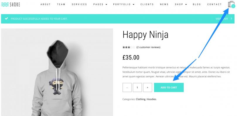Open the Clothing category link
The width and height of the screenshot is (237, 116).
(141, 99)
